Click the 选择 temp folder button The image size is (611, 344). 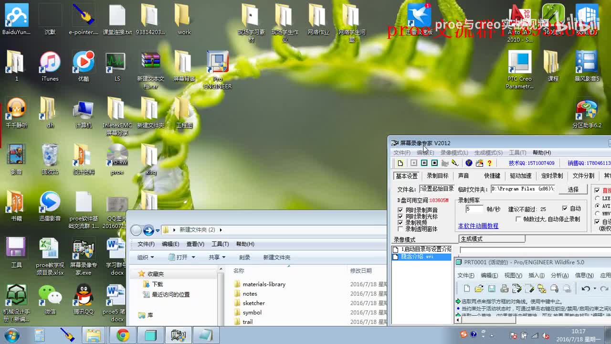pyautogui.click(x=573, y=189)
